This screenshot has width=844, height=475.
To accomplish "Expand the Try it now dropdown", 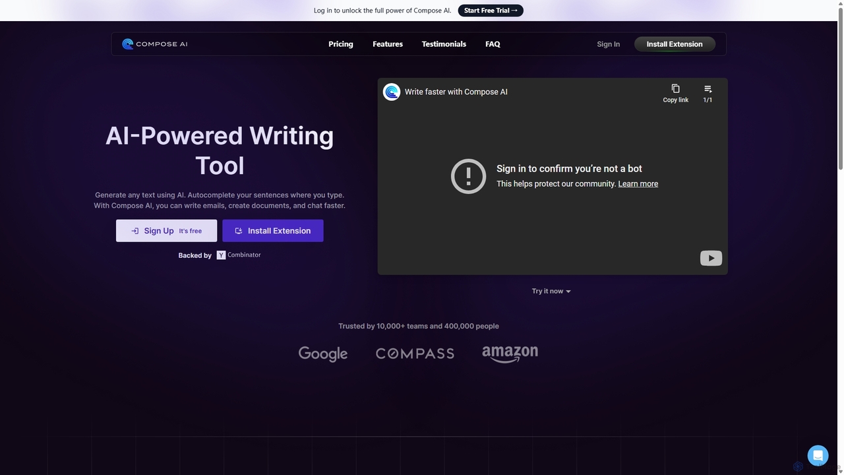I will coord(551,291).
